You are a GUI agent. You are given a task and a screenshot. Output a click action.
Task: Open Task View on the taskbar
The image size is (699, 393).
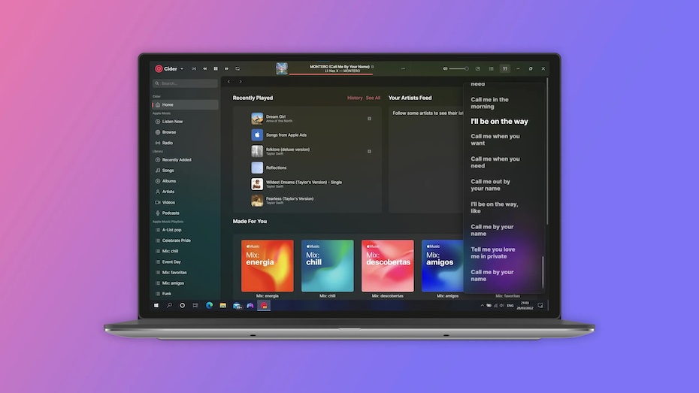point(195,306)
